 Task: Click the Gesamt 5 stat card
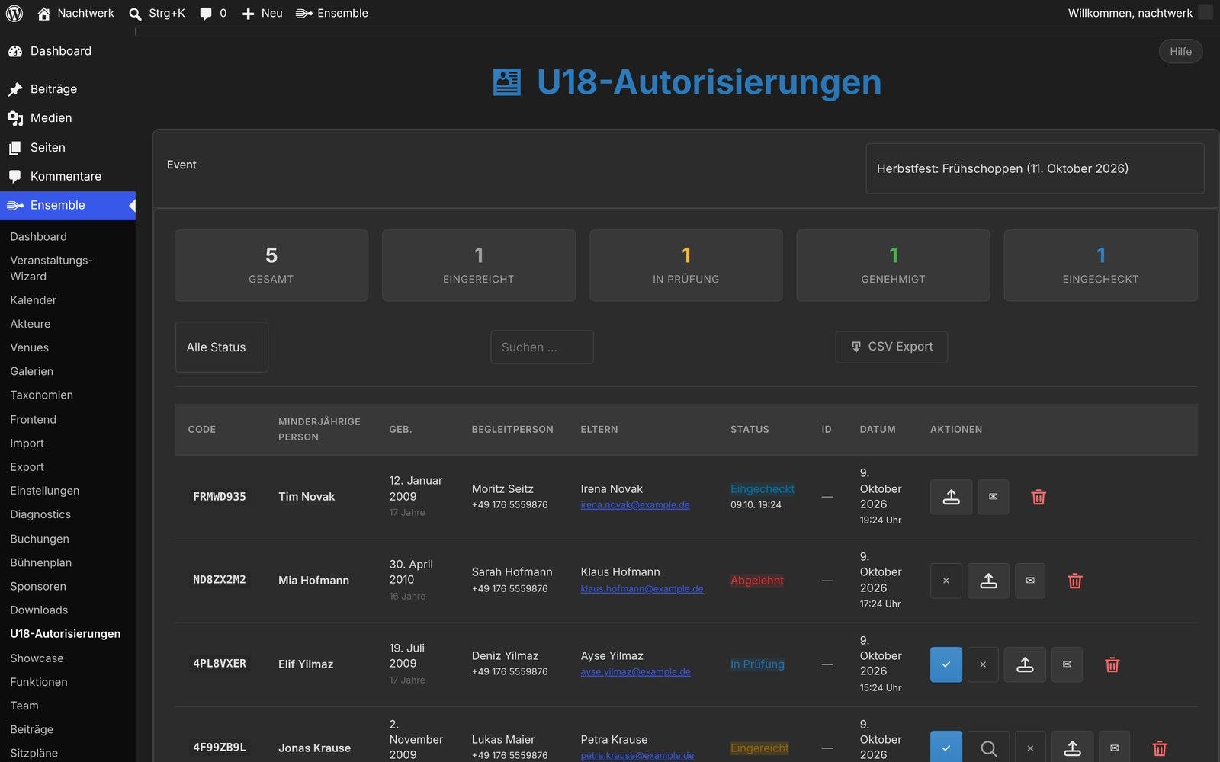point(271,265)
